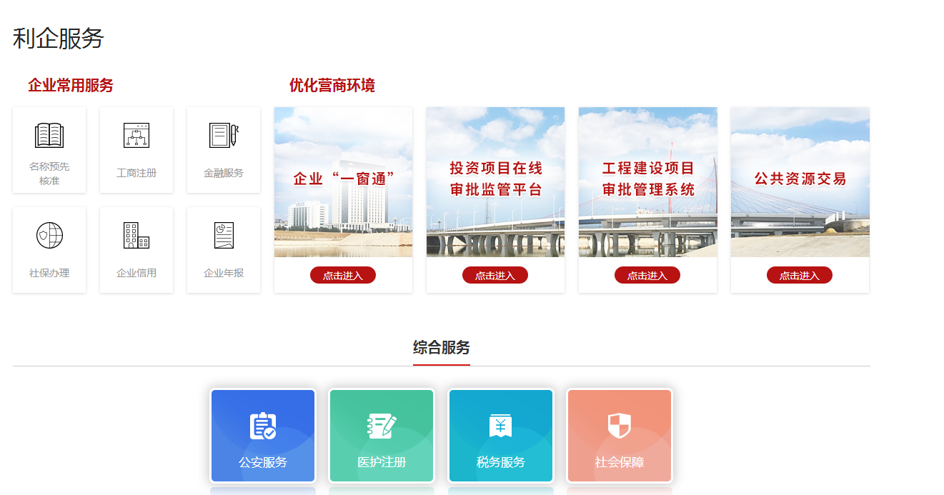Screen dimensions: 944x495
Task: Open the 公共资源交易 banner image
Action: tap(800, 182)
